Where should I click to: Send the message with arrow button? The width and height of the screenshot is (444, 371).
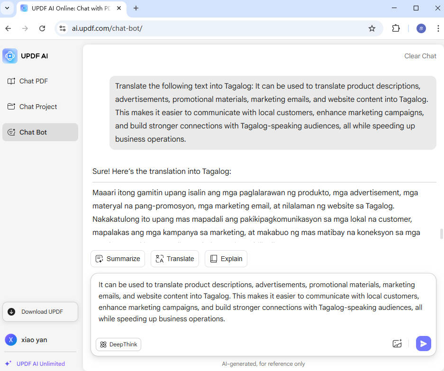423,344
